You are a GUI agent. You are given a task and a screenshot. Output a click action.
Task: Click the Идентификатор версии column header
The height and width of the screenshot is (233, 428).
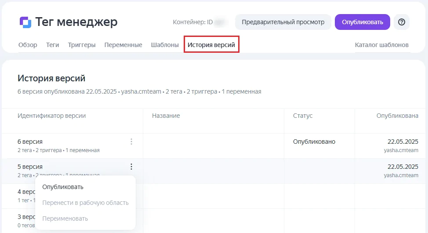coord(51,116)
